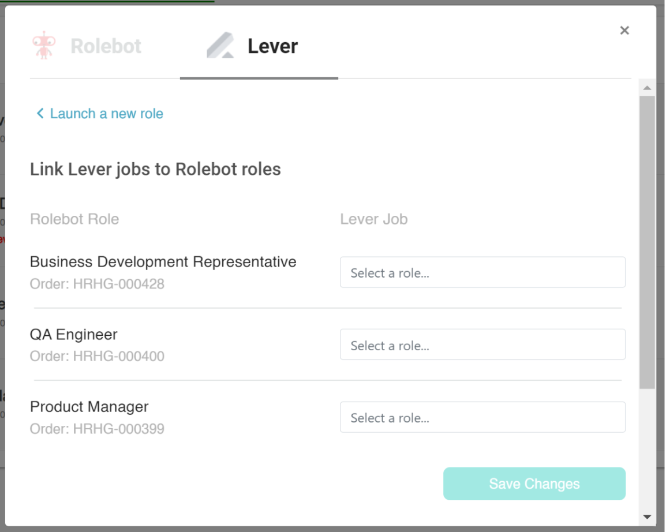Switch to the Rolebot tab
Image resolution: width=666 pixels, height=532 pixels.
point(87,46)
